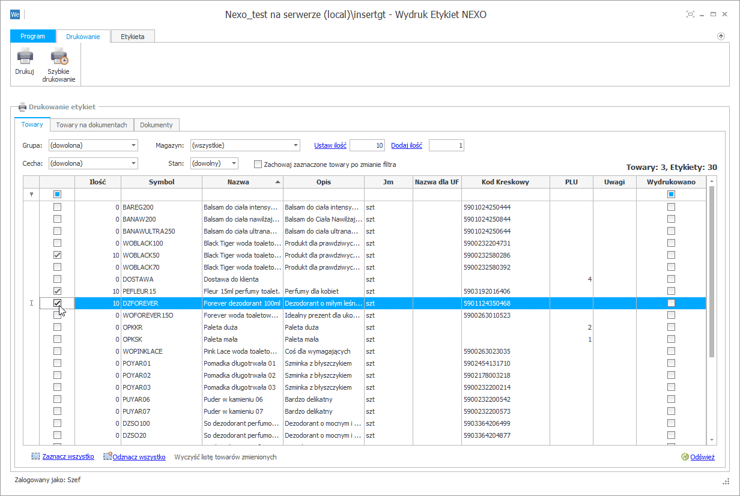
Task: Tick the Wydrukowano checkbox for DOSTAWA row
Action: click(x=671, y=279)
